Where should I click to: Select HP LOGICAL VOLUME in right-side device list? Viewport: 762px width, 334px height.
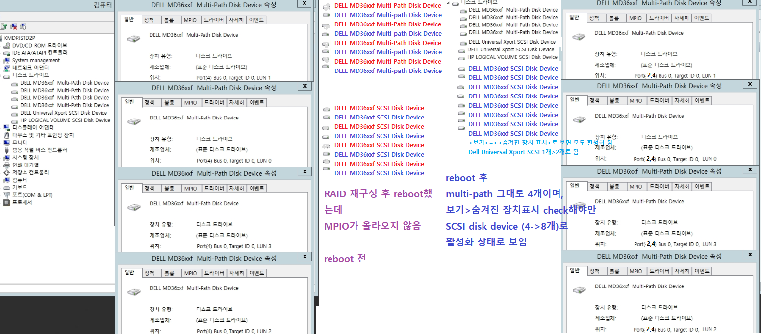[512, 57]
